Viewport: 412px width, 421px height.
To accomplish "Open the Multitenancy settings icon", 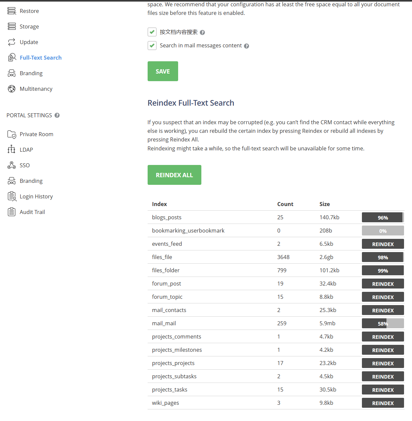I will pyautogui.click(x=11, y=88).
